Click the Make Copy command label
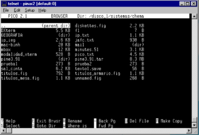The width and height of the screenshot is (199, 135). (x=171, y=121)
